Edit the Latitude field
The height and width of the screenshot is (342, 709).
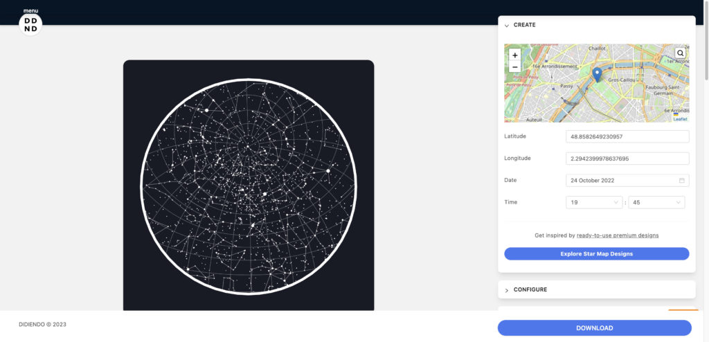627,136
